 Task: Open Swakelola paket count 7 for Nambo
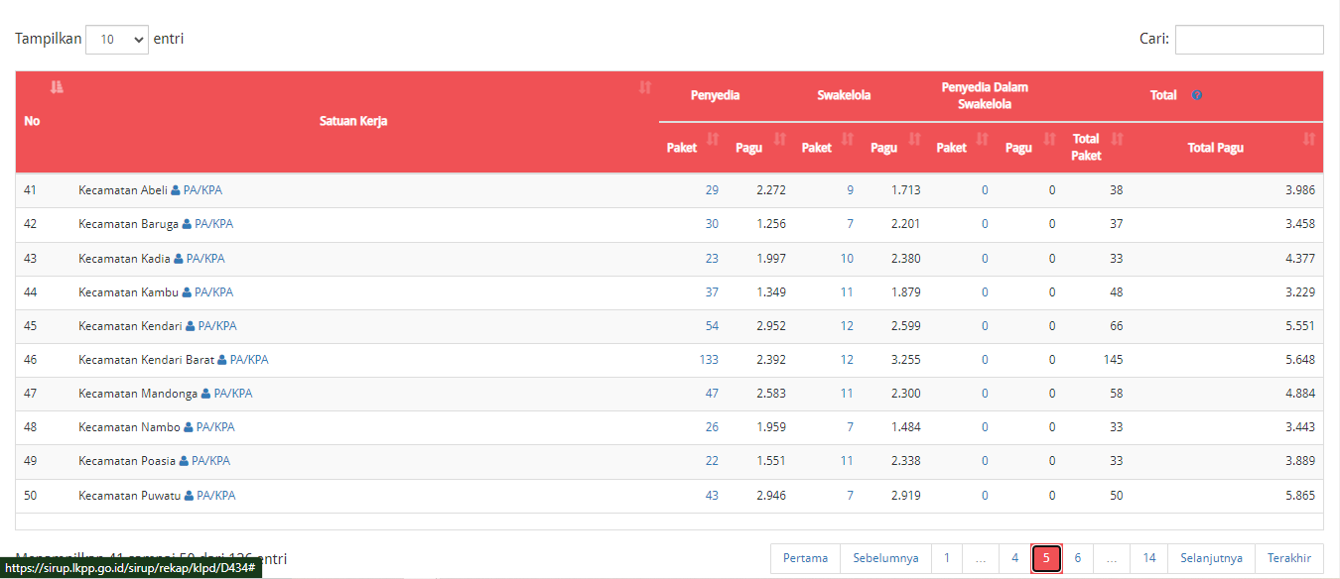[850, 427]
